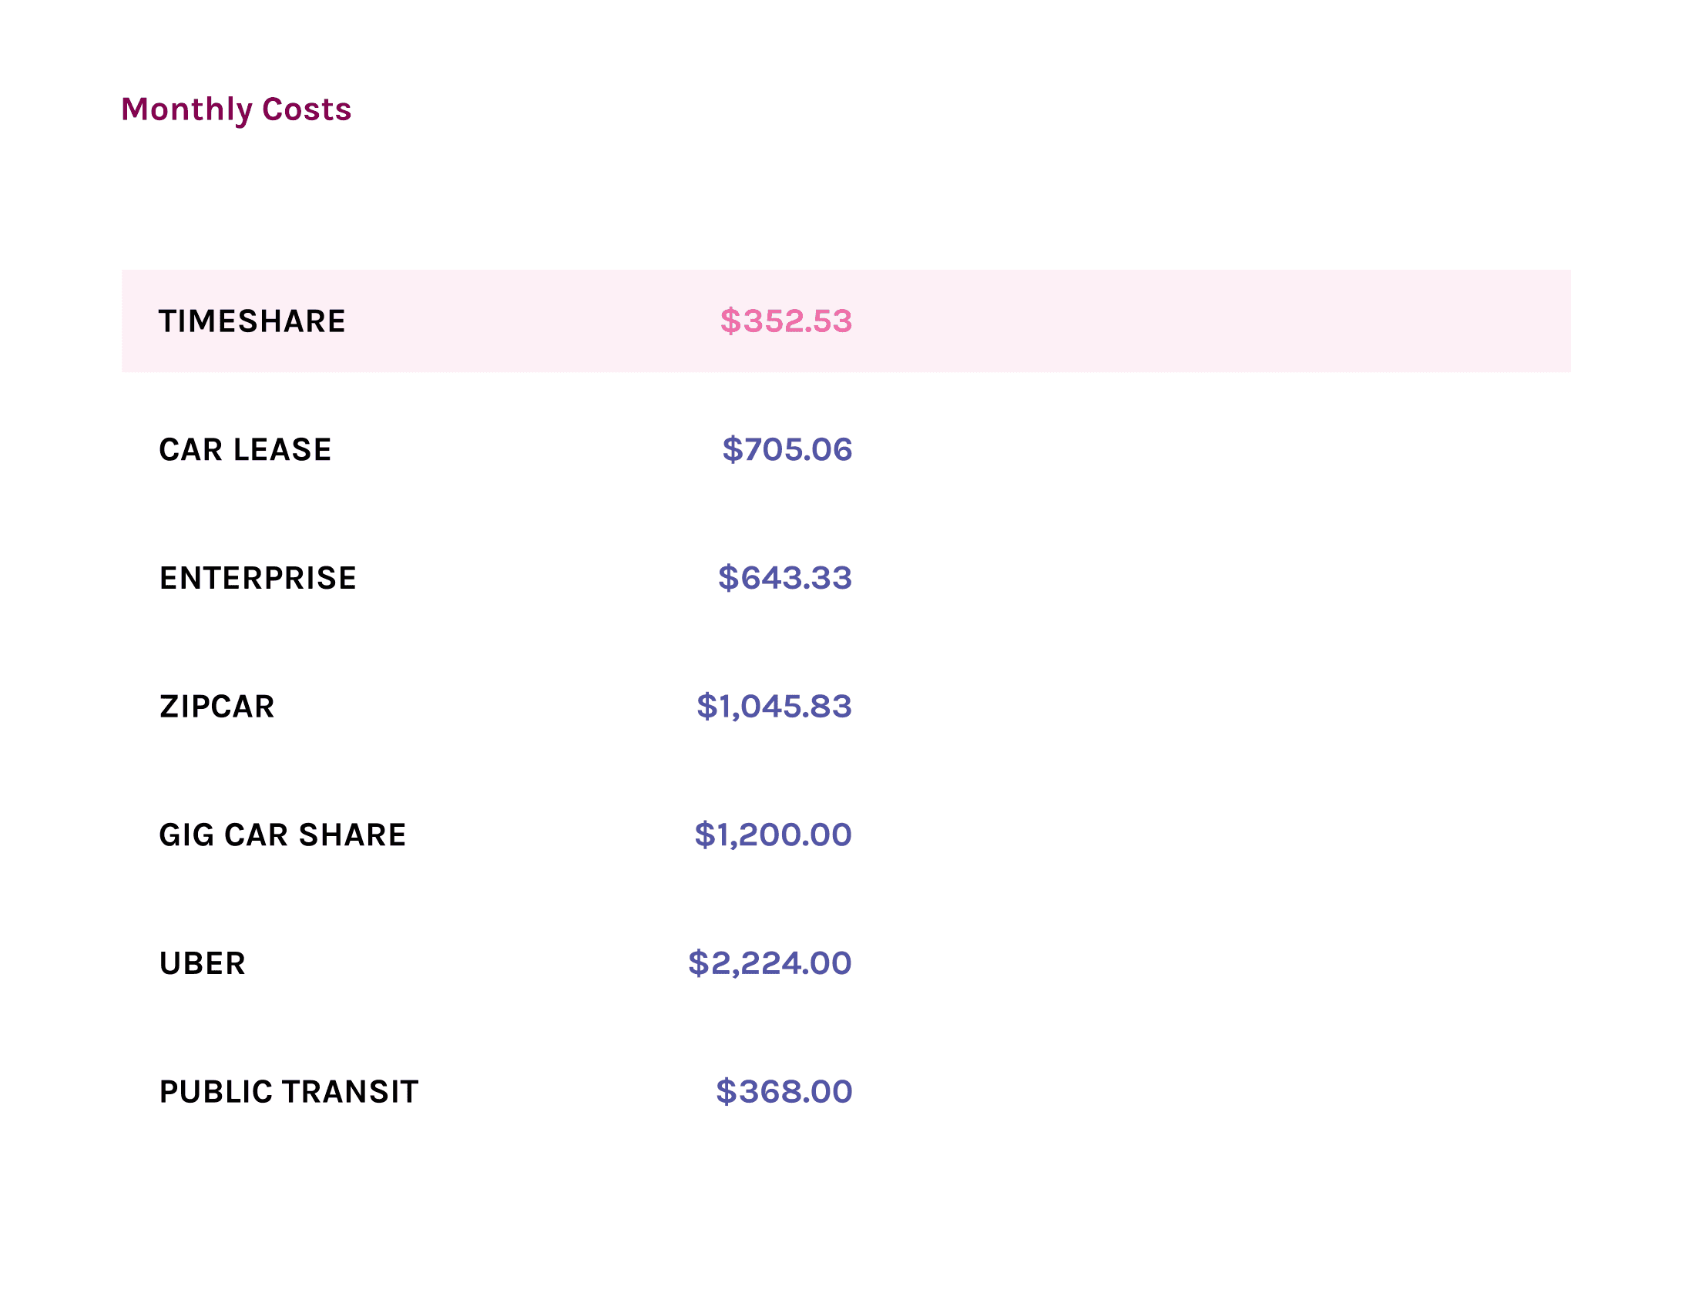Click the word Monthly in heading
1695x1310 pixels.
[187, 110]
